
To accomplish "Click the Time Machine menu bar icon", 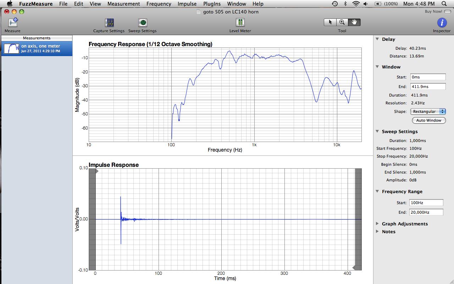I will pos(335,4).
